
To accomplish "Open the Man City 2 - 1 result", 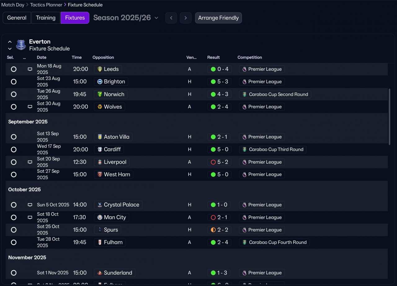I will 219,218.
